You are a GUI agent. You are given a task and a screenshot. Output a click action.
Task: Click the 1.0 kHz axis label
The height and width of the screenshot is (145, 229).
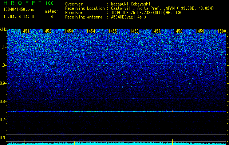[x=3, y=65]
